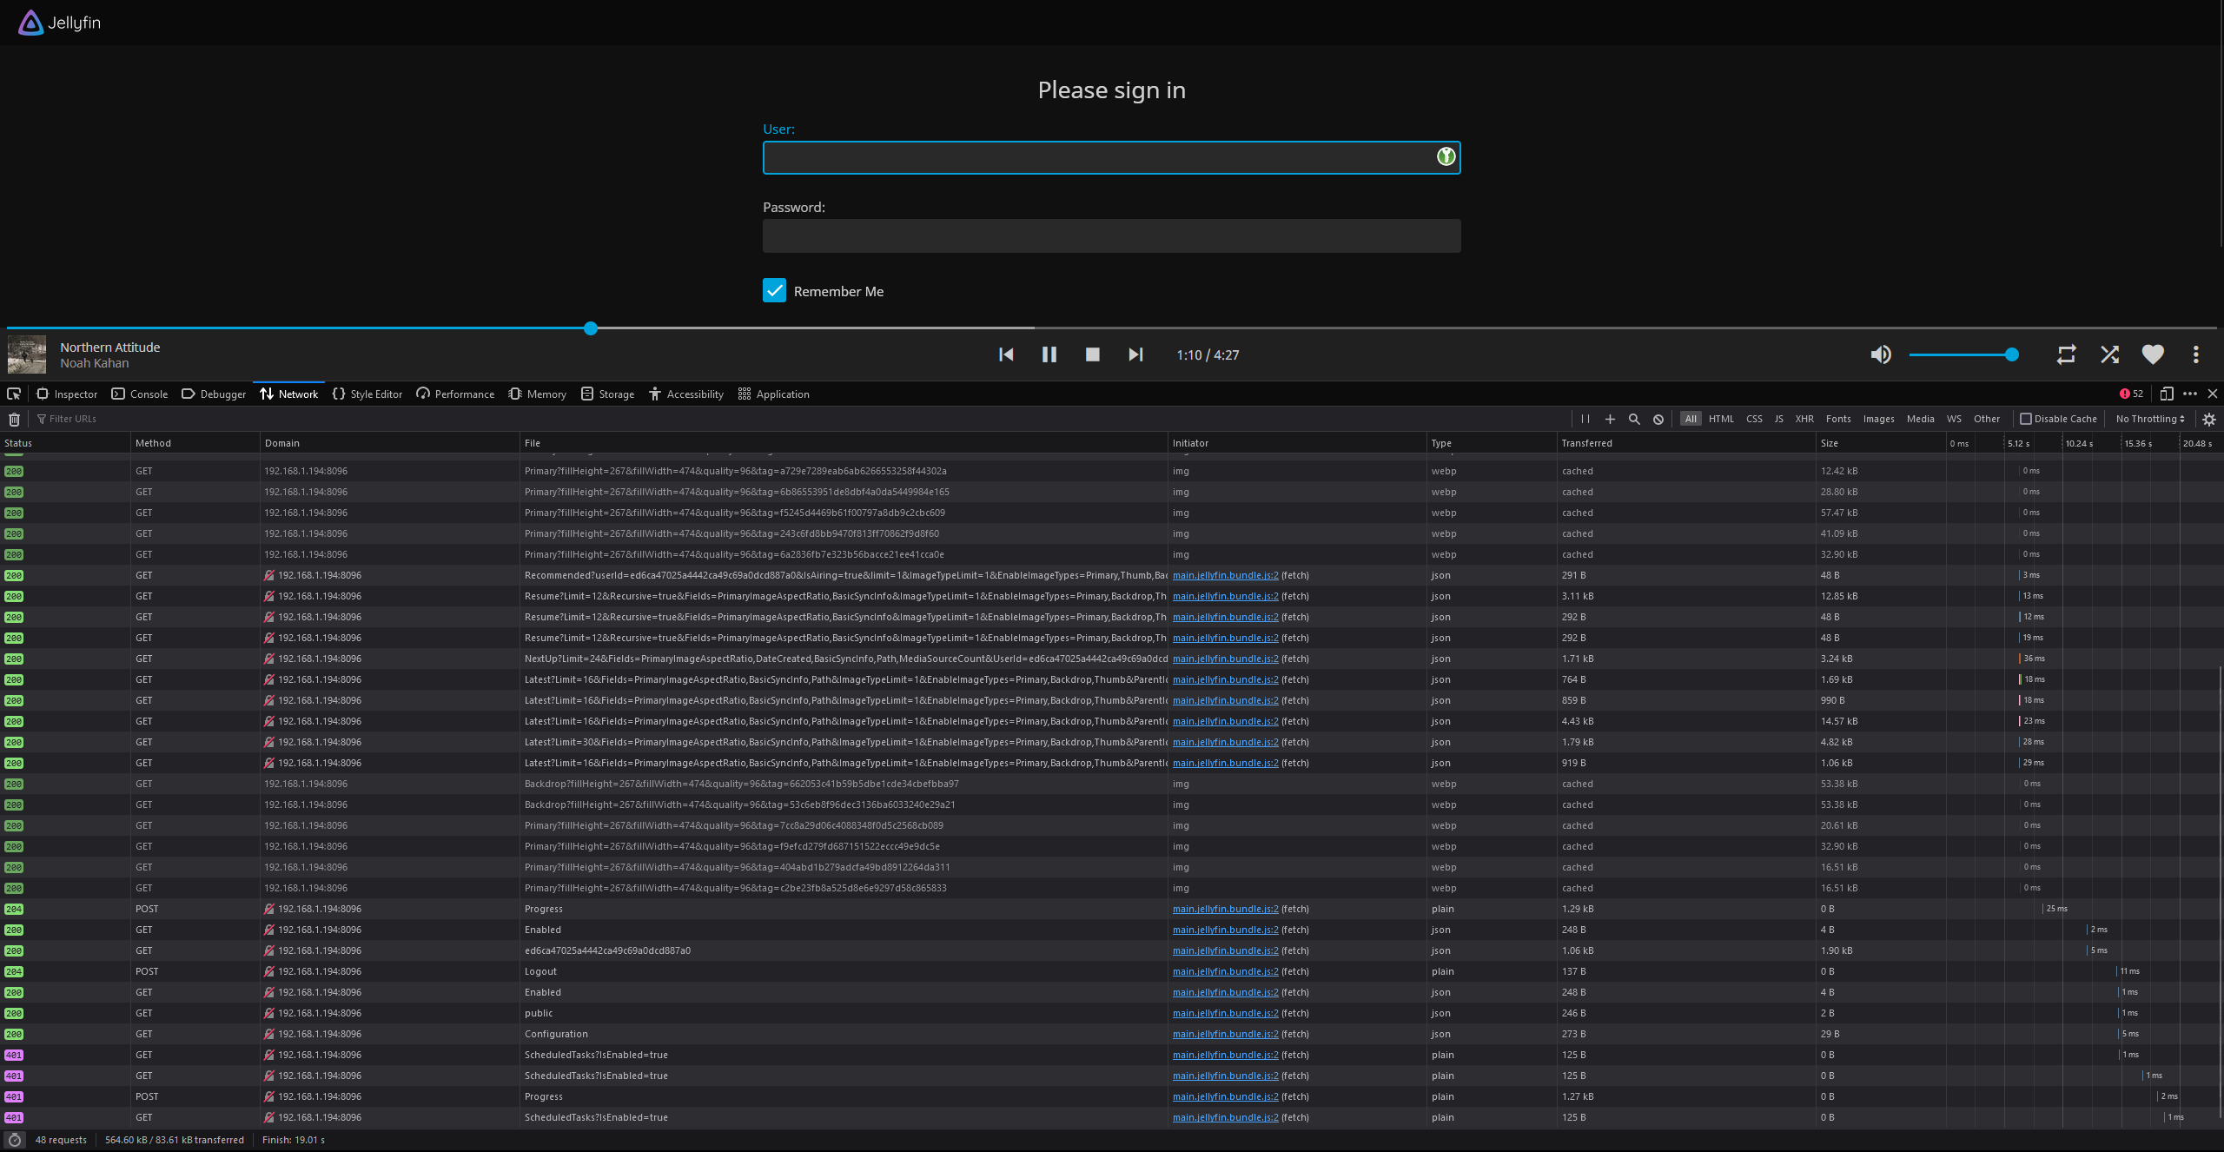Toggle the Disable Cache checkbox
The width and height of the screenshot is (2224, 1152).
pos(2025,419)
